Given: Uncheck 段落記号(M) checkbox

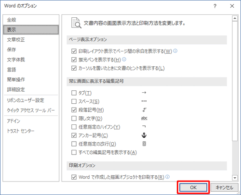Looking at the screenshot, I should coord(74,110).
